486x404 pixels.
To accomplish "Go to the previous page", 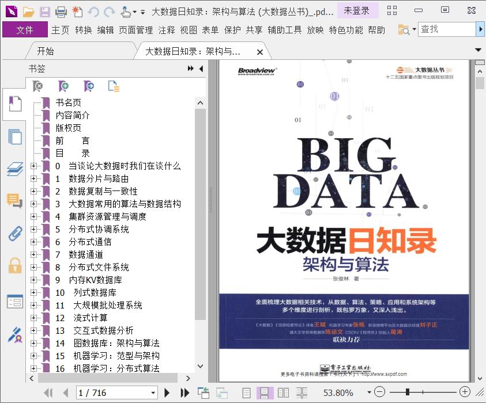I will coord(65,393).
